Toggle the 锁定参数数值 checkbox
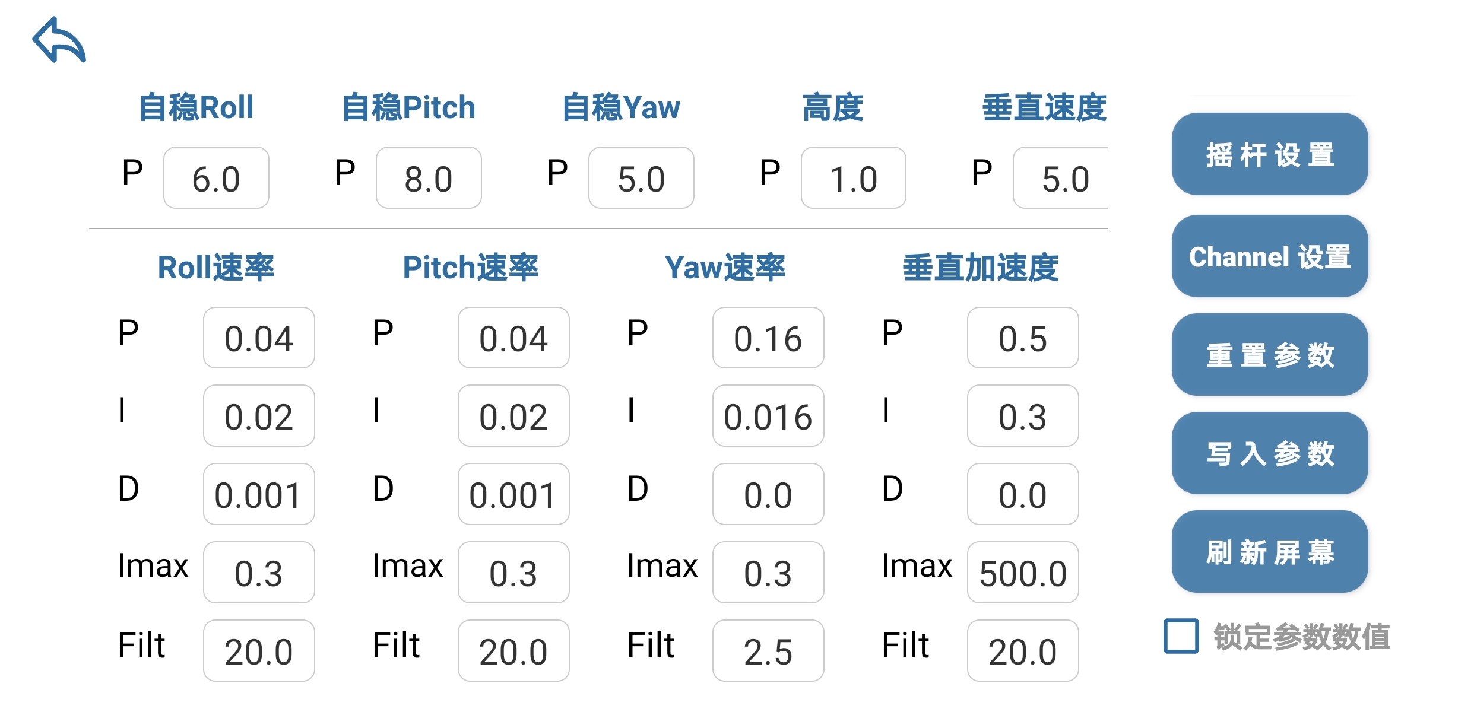 1181,636
